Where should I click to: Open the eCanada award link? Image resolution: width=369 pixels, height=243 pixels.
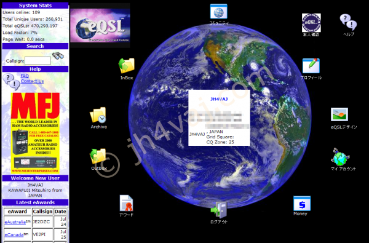(x=14, y=235)
